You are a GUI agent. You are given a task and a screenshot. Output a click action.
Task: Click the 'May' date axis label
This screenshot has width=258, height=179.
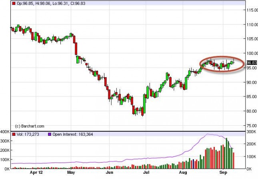71,173
